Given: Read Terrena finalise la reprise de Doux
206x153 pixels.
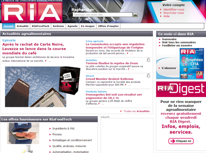Looking at the screenshot, I should (112, 63).
